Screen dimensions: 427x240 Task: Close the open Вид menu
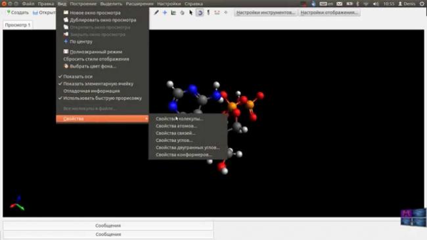pos(62,4)
